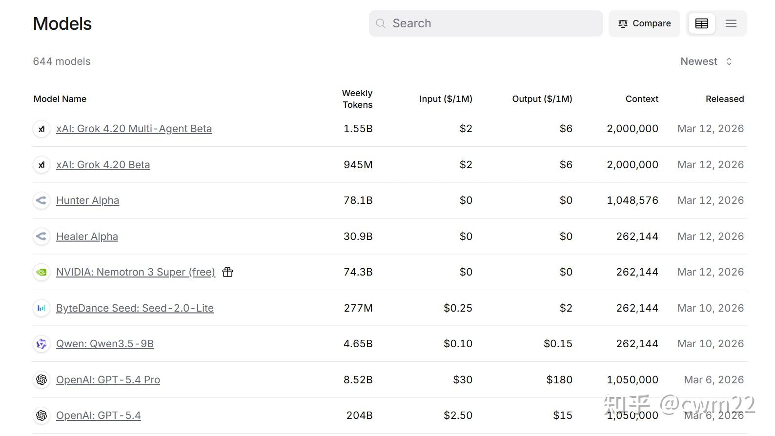Image resolution: width=775 pixels, height=436 pixels.
Task: Click the 644 models count
Action: 62,61
